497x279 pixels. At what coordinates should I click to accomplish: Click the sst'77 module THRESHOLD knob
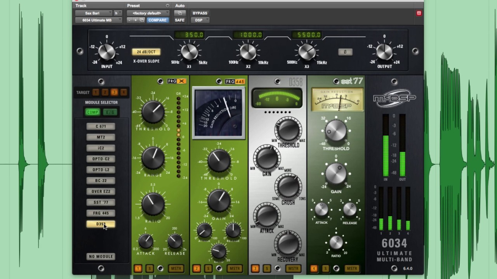(335, 131)
